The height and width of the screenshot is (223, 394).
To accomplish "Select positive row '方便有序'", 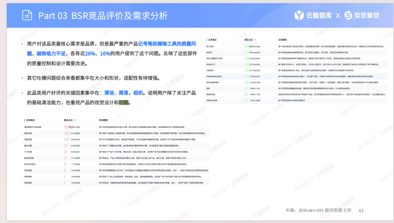I will (296, 70).
